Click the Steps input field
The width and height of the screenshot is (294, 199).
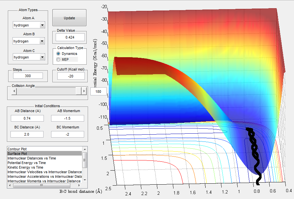[x=28, y=76]
